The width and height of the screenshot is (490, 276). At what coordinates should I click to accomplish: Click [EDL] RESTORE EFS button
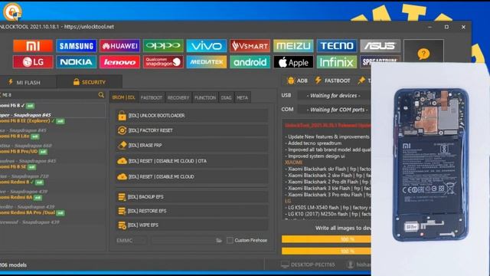192,211
